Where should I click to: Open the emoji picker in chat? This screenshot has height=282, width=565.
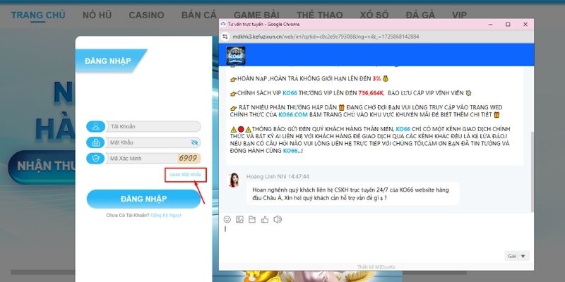[227, 219]
